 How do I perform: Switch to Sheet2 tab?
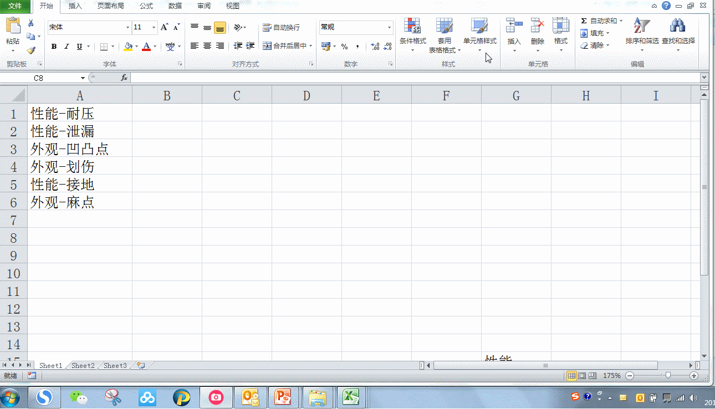click(x=83, y=366)
